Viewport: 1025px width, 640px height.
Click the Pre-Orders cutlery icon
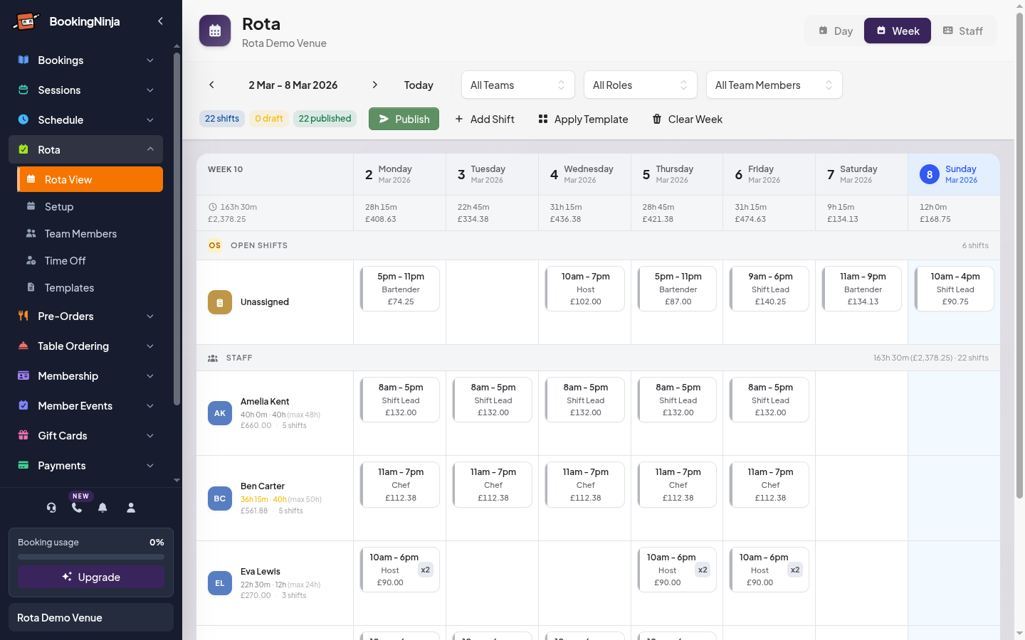[23, 316]
